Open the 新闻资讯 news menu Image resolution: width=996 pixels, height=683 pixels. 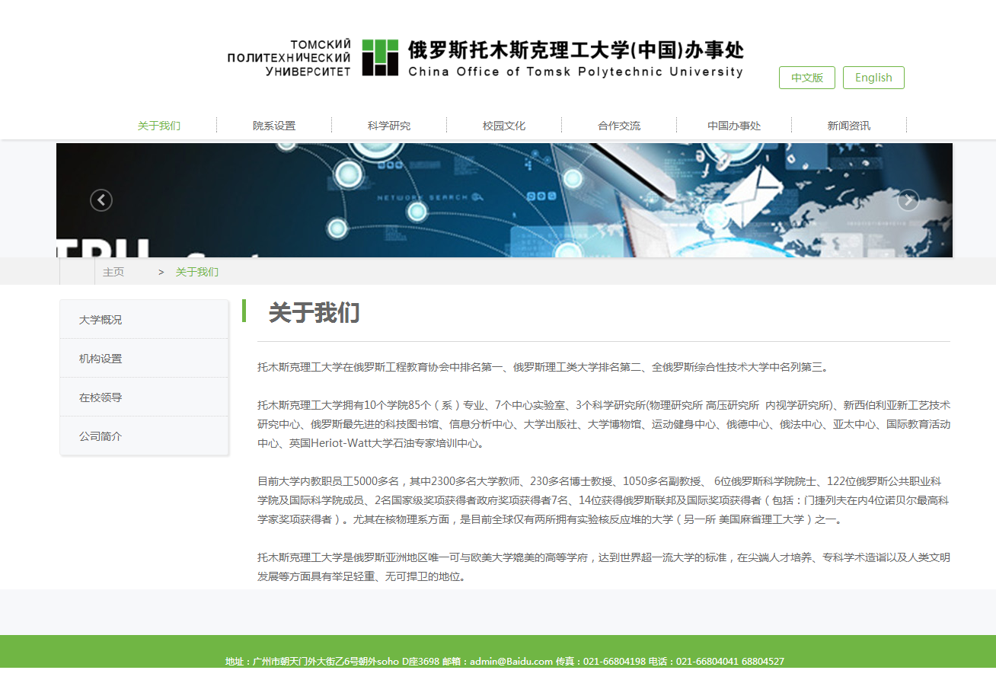(x=849, y=126)
